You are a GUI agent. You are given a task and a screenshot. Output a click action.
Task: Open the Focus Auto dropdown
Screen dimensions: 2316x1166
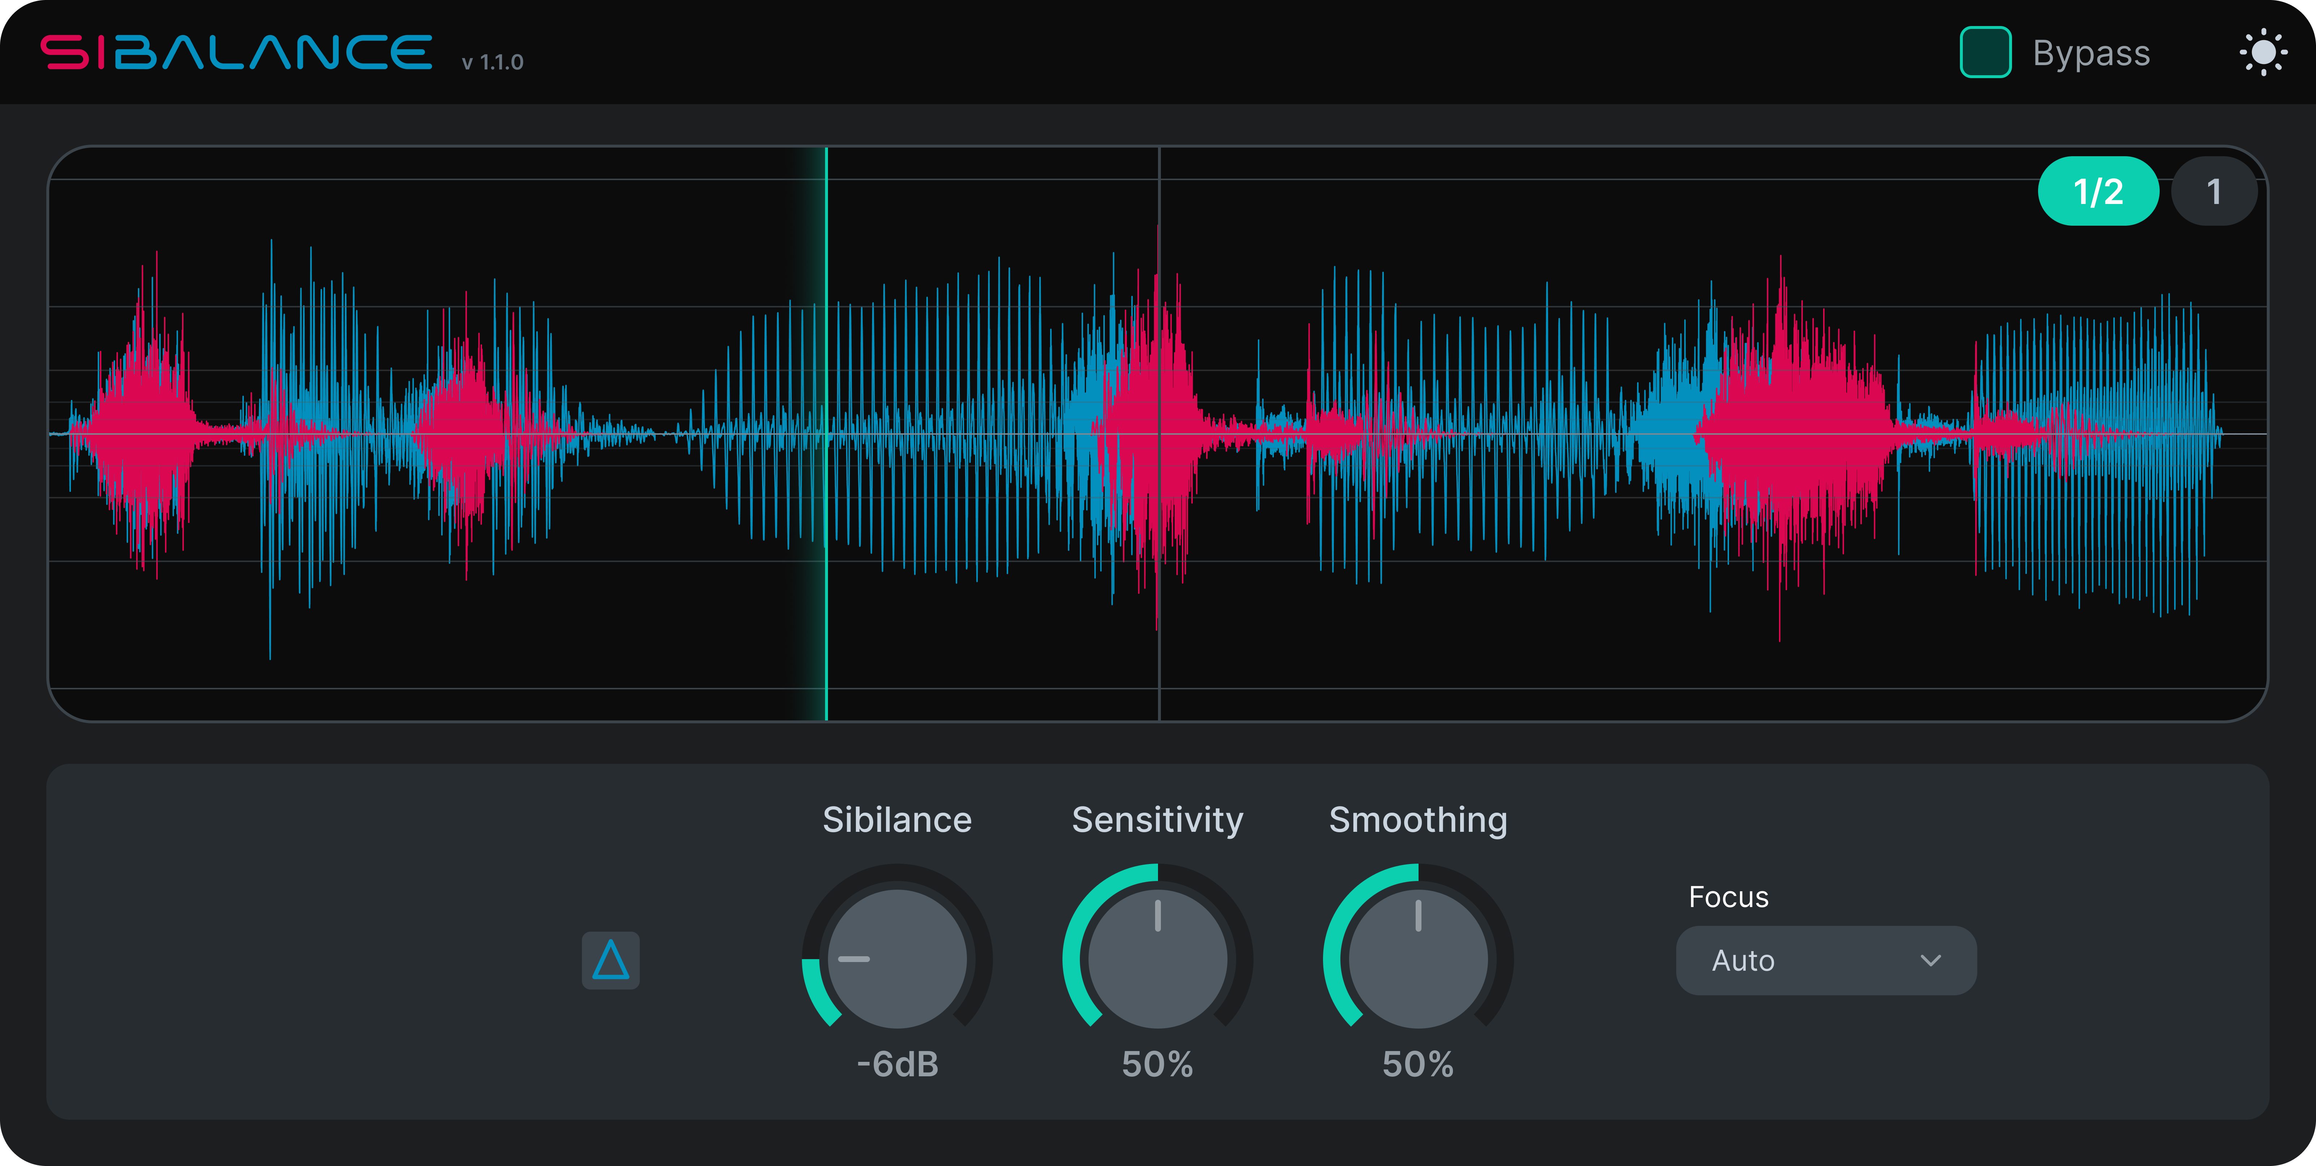click(1826, 960)
